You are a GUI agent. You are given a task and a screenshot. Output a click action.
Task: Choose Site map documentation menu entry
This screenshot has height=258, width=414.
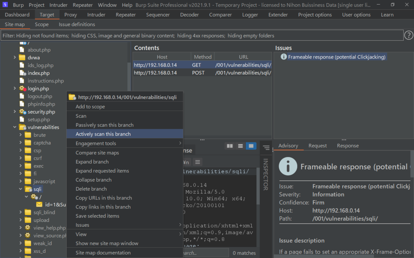point(125,252)
